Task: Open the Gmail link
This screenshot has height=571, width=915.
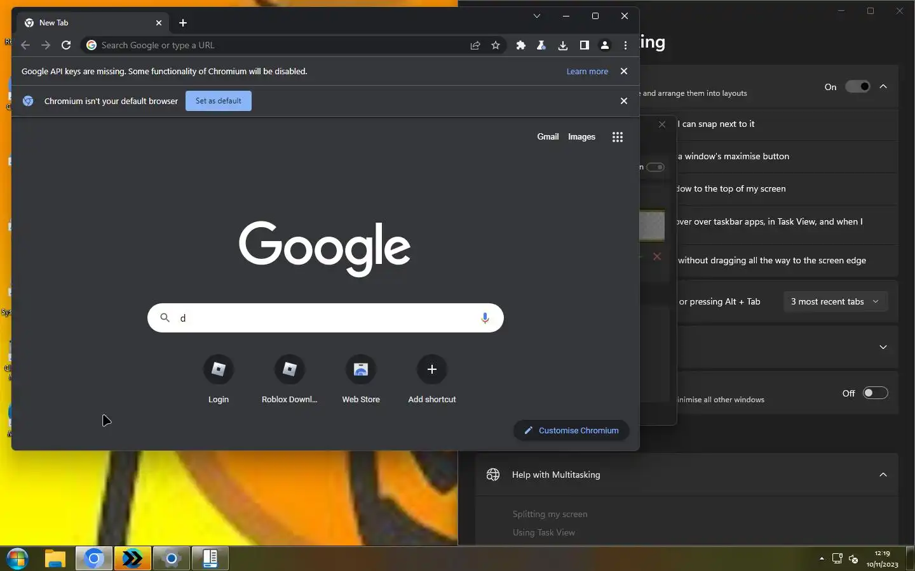Action: click(548, 137)
